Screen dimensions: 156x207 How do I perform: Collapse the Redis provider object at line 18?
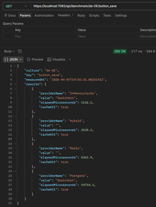(x=15, y=144)
